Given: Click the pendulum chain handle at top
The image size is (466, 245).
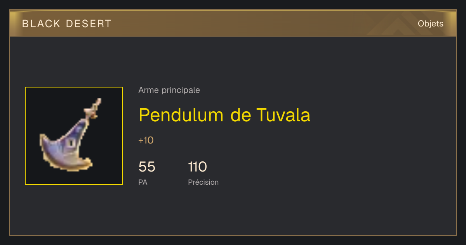Looking at the screenshot, I should click(94, 109).
